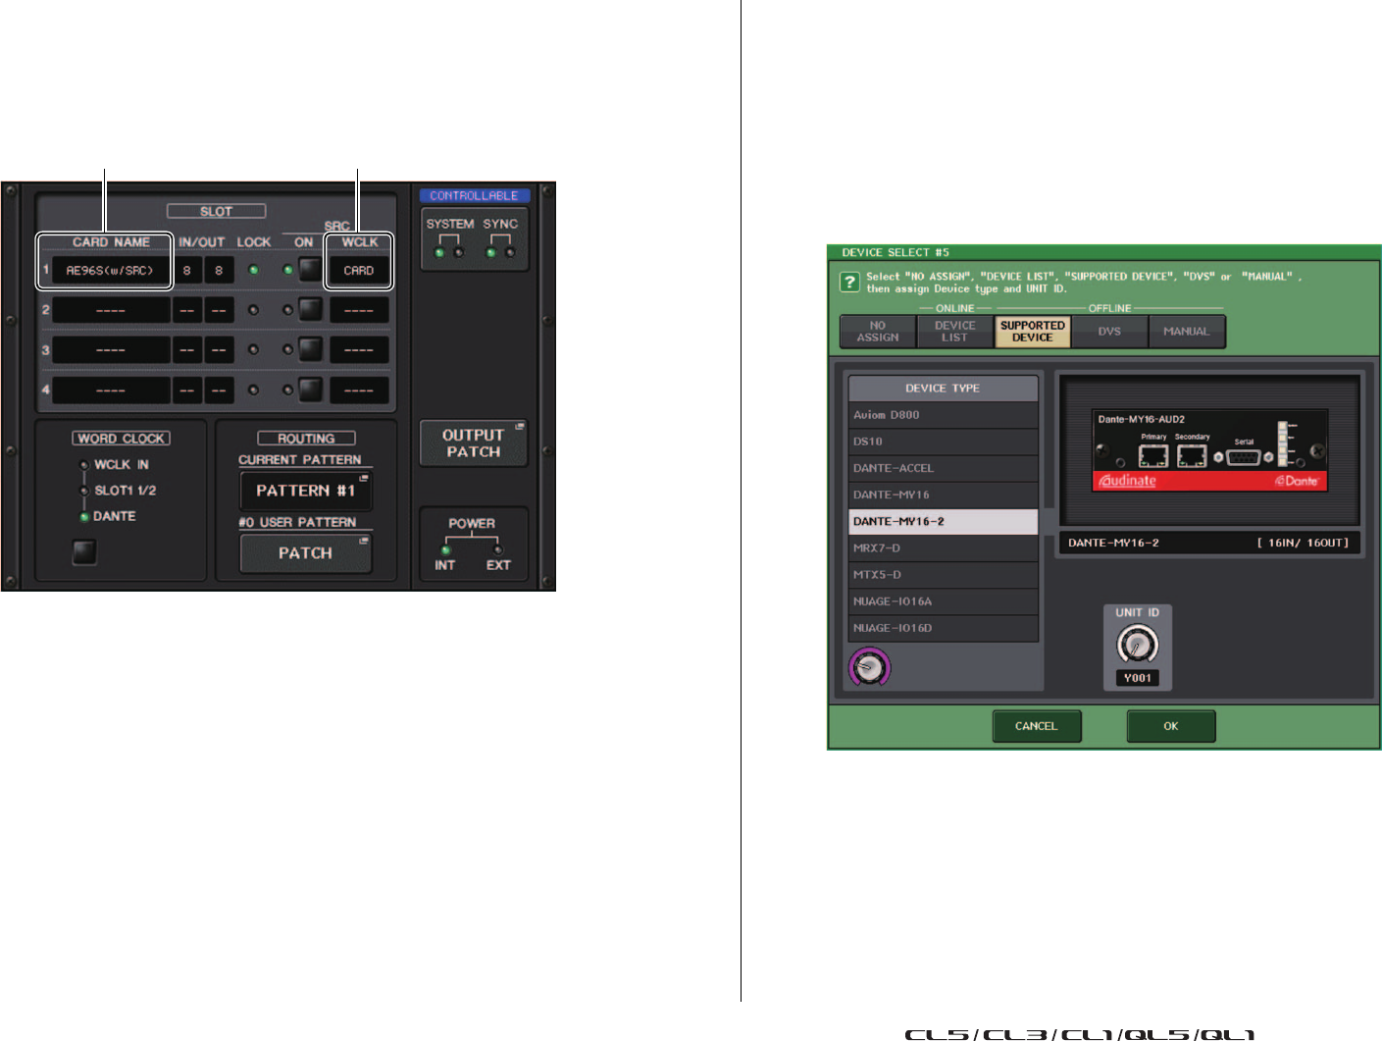Choose MRX7-D from the device types
This screenshot has width=1382, height=1041.
tap(943, 548)
